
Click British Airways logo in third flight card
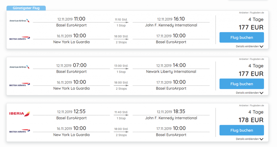19,131
